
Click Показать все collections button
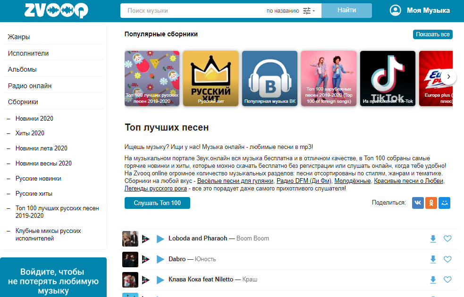[x=433, y=34]
